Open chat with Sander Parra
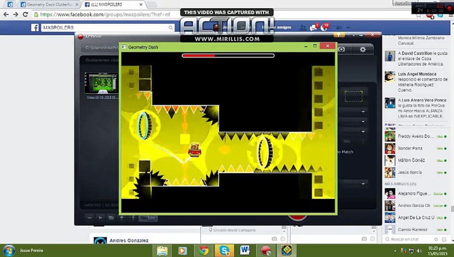Viewport: 454px width, 257px height. coord(415,148)
